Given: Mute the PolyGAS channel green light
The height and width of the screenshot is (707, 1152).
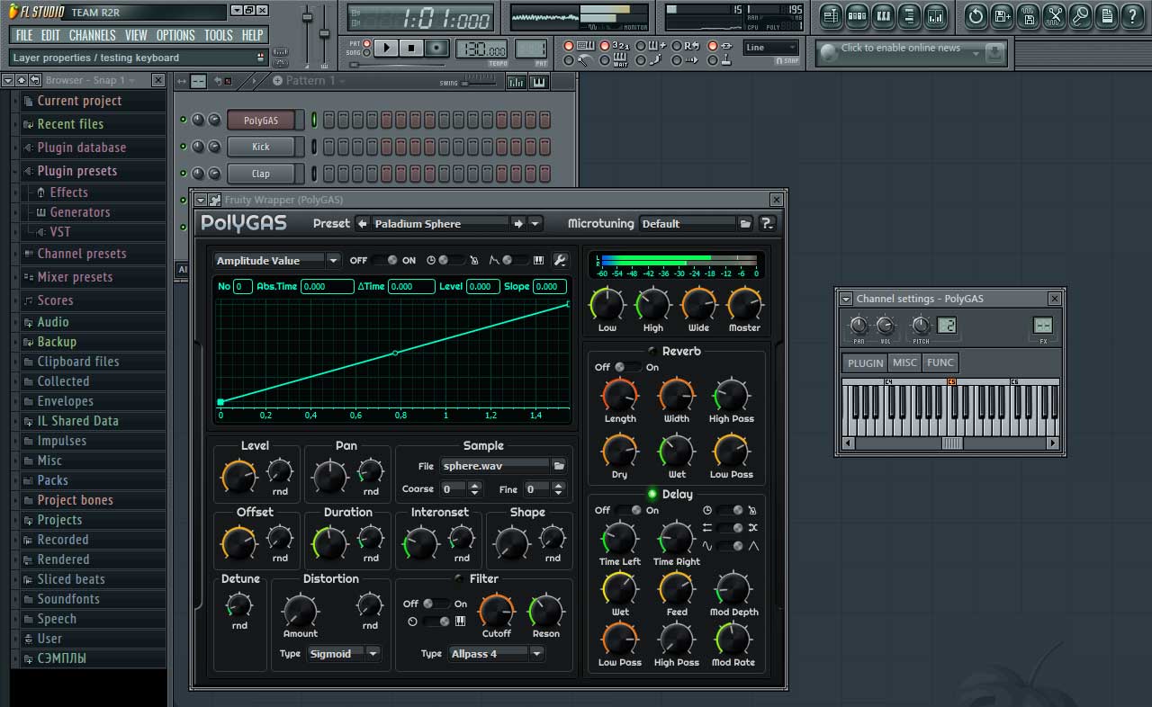Looking at the screenshot, I should click(183, 121).
